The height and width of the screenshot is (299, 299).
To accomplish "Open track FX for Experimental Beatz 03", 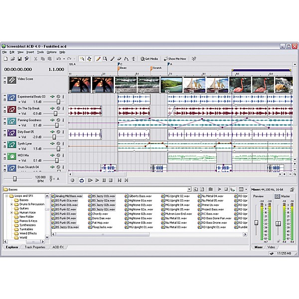I will pyautogui.click(x=52, y=97).
